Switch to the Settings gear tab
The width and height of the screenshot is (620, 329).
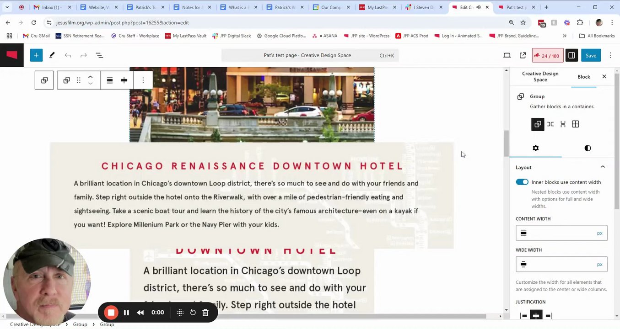click(x=535, y=148)
